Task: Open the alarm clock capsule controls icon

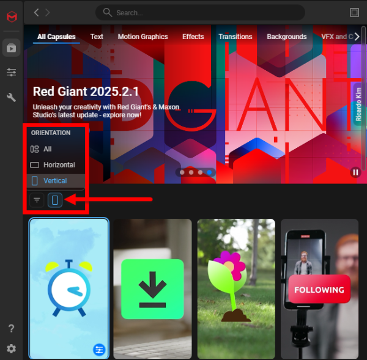Action: [x=99, y=350]
